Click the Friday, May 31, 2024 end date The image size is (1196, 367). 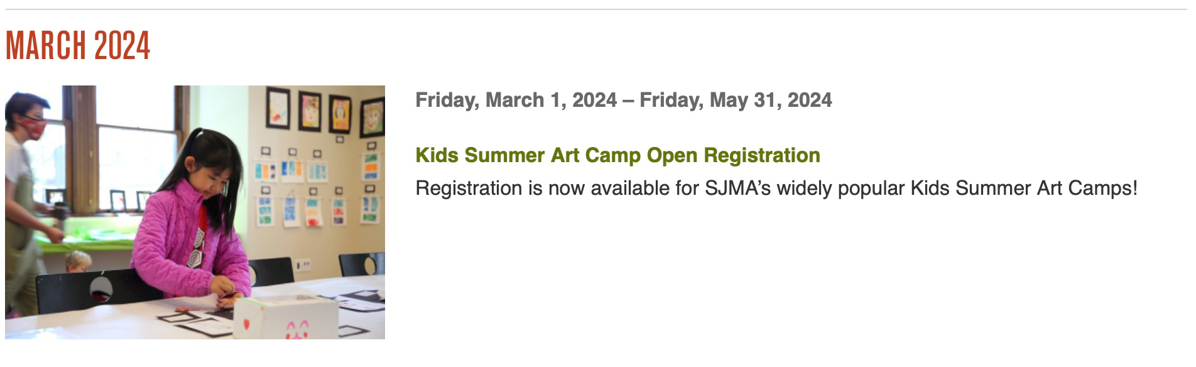tap(736, 100)
